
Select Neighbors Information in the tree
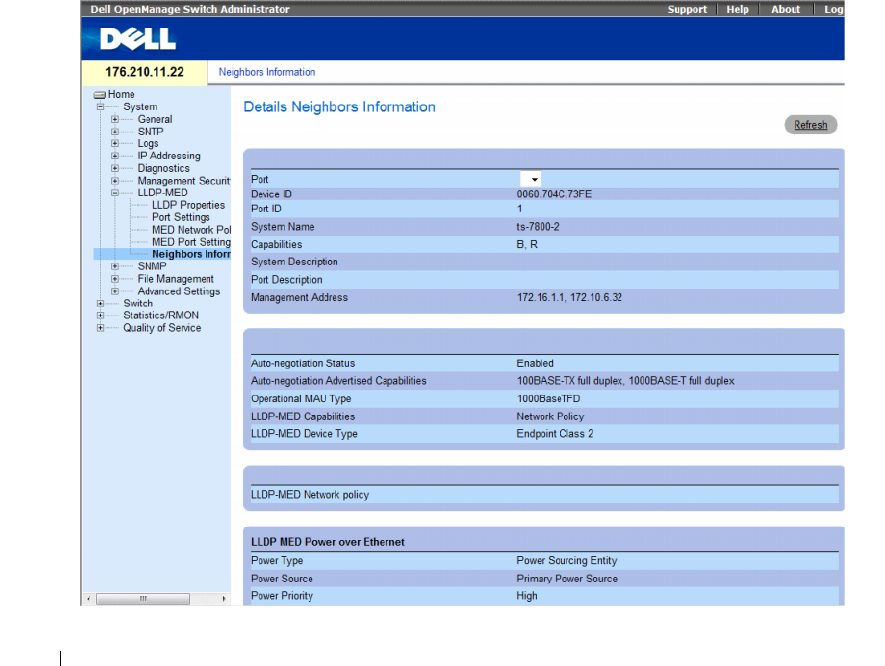click(192, 254)
